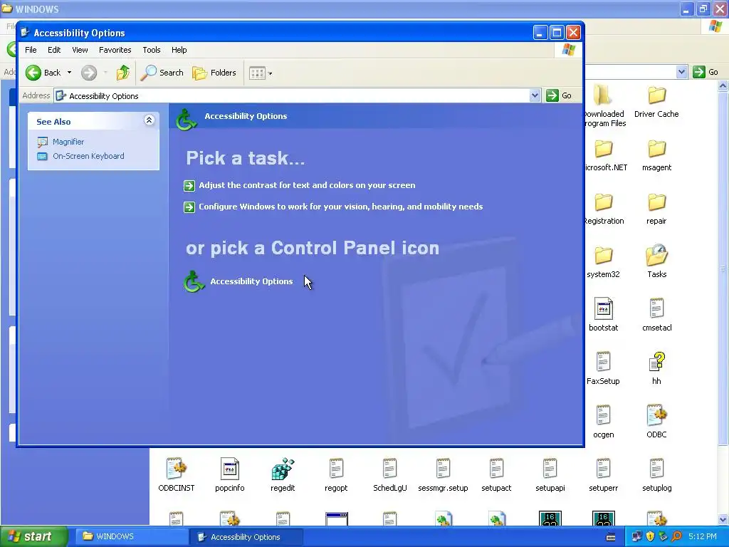Click the Magnifier icon in See Also

point(42,142)
